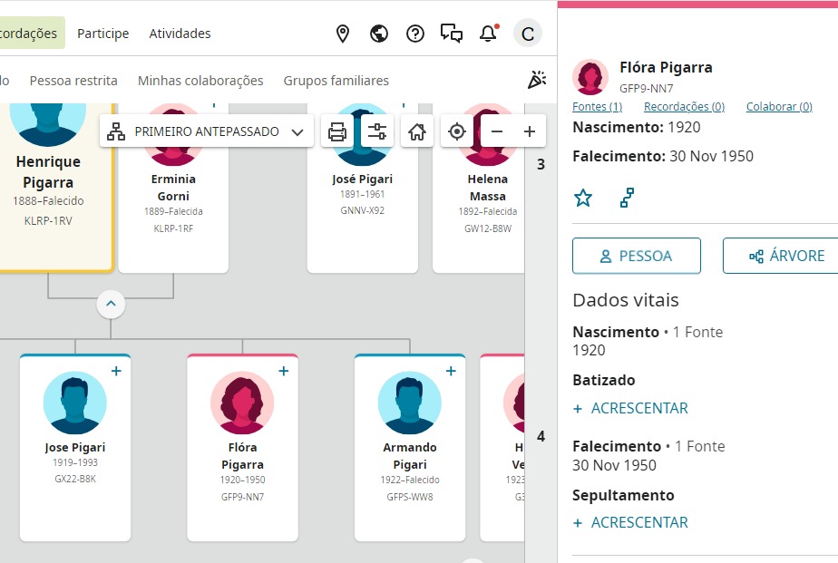Open the map location pin icon
Image resolution: width=838 pixels, height=563 pixels.
(343, 34)
